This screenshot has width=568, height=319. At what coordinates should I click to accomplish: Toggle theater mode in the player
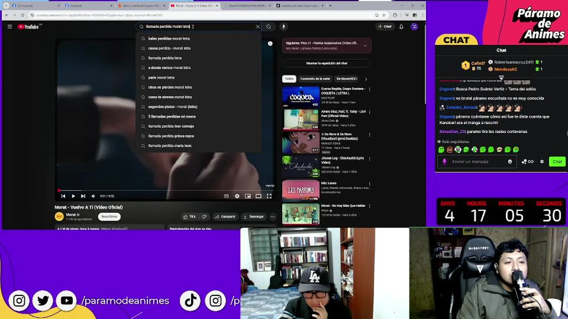pyautogui.click(x=258, y=196)
